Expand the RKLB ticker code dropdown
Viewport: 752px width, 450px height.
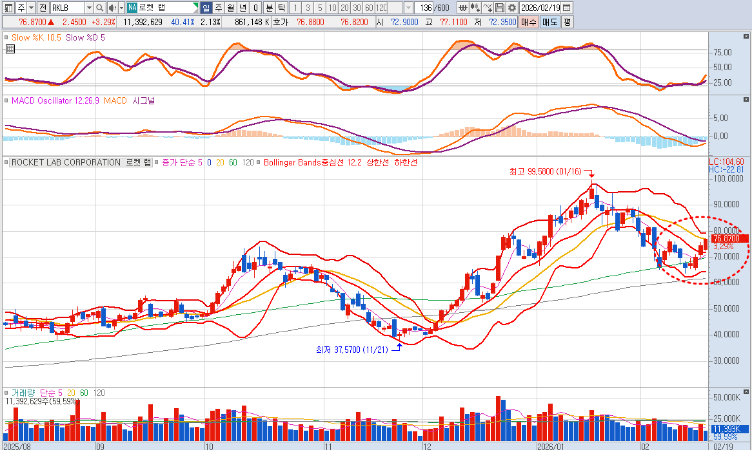point(88,8)
